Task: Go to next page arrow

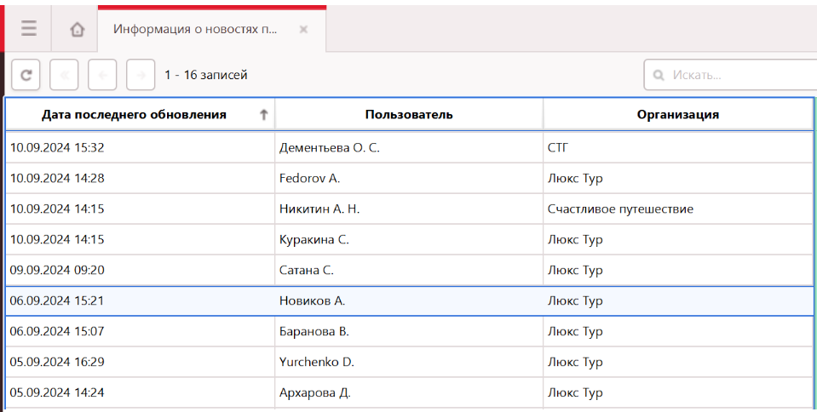Action: click(x=141, y=75)
